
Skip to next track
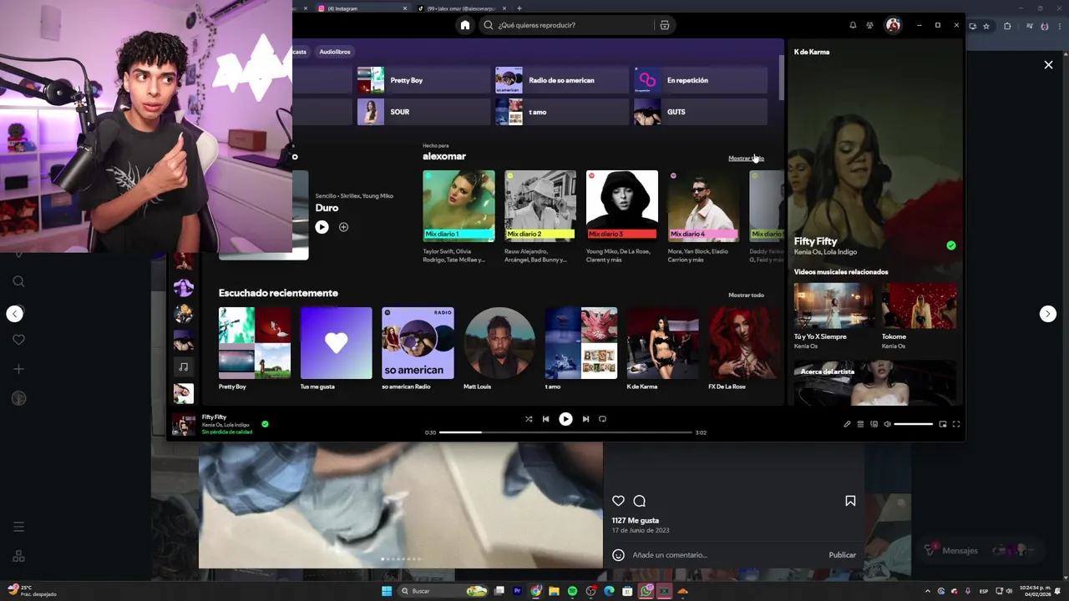coord(585,419)
